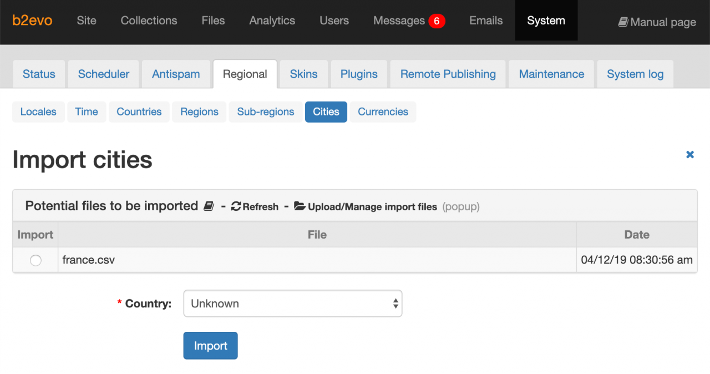The image size is (710, 374).
Task: Switch to the Scheduler tab
Action: [104, 74]
